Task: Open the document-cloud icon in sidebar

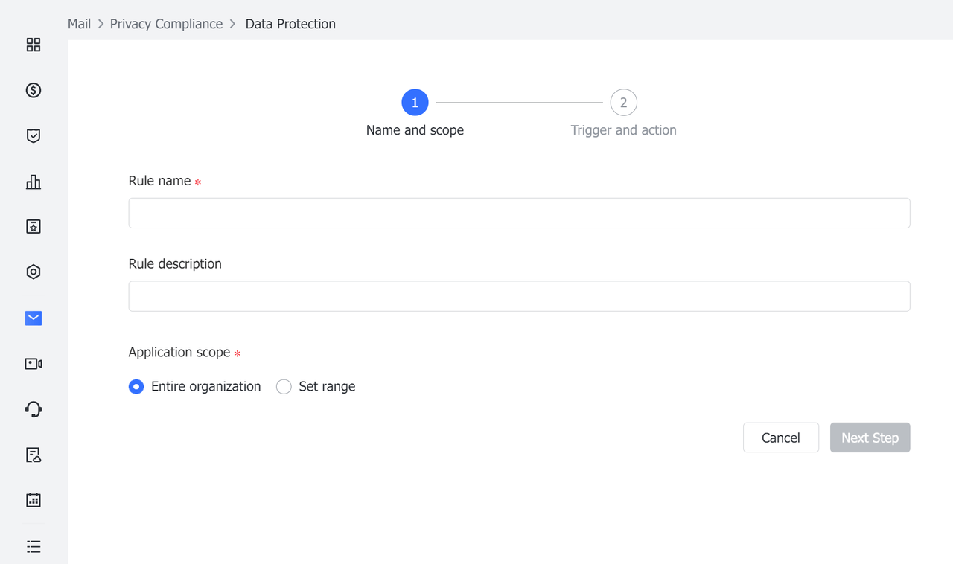Action: coord(34,455)
